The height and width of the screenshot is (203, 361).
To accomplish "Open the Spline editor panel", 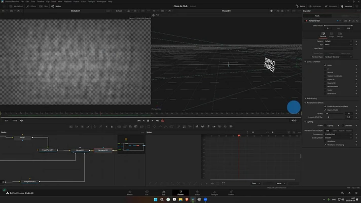I will tap(300, 6).
